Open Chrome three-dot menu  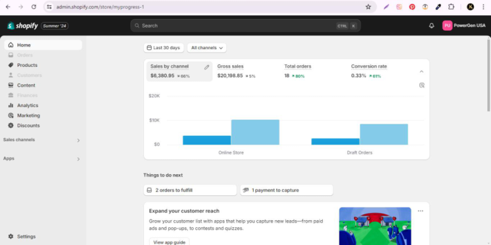tap(483, 7)
